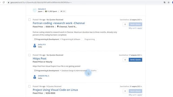
Task: Open Project Using Visual Code on Linux job
Action: click(55, 90)
